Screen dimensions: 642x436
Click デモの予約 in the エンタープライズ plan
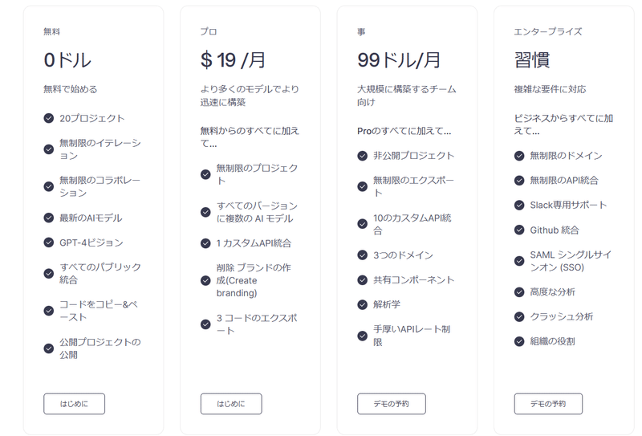click(x=548, y=404)
